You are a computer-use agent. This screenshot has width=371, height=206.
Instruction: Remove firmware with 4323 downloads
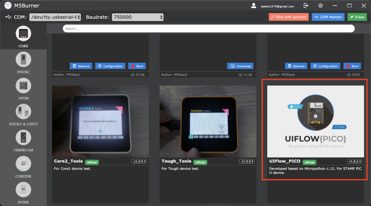[x=296, y=66]
